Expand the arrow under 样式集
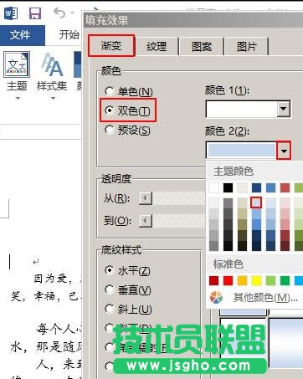Viewport: 303px width, 379px height. click(53, 98)
